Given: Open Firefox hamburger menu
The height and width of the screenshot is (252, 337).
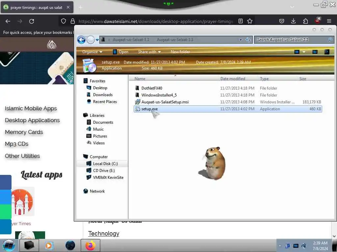Looking at the screenshot, I should click(x=329, y=21).
